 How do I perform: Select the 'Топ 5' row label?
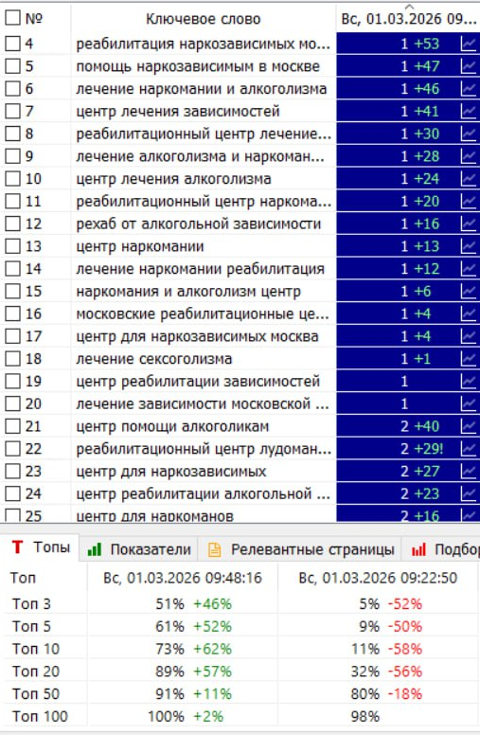pos(31,626)
